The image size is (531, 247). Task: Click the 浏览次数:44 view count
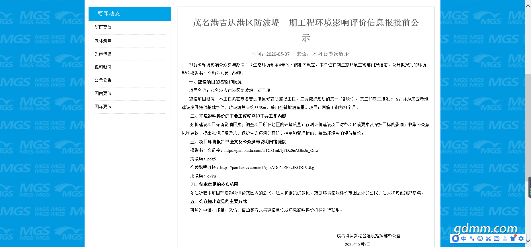pos(337,54)
